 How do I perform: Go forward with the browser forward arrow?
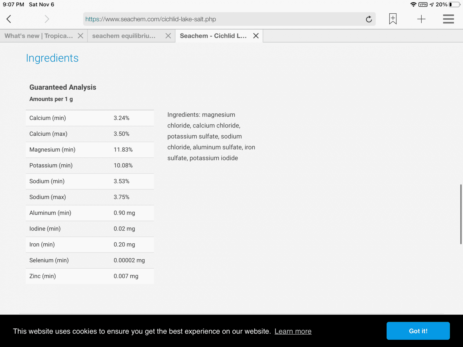coord(47,19)
